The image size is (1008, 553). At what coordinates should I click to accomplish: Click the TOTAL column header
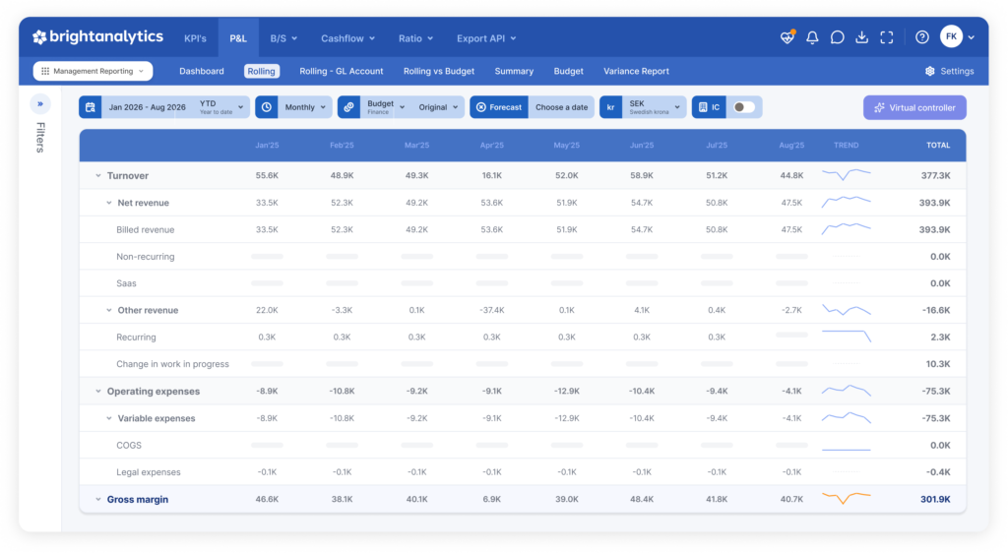(938, 146)
